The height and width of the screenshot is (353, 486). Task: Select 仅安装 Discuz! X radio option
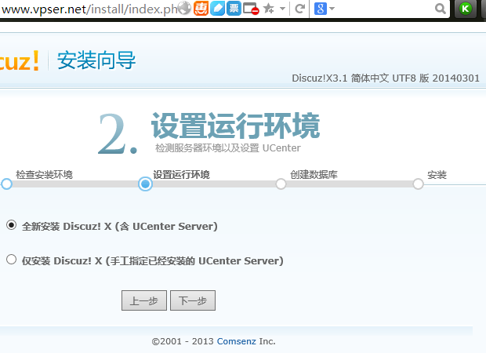(x=11, y=260)
